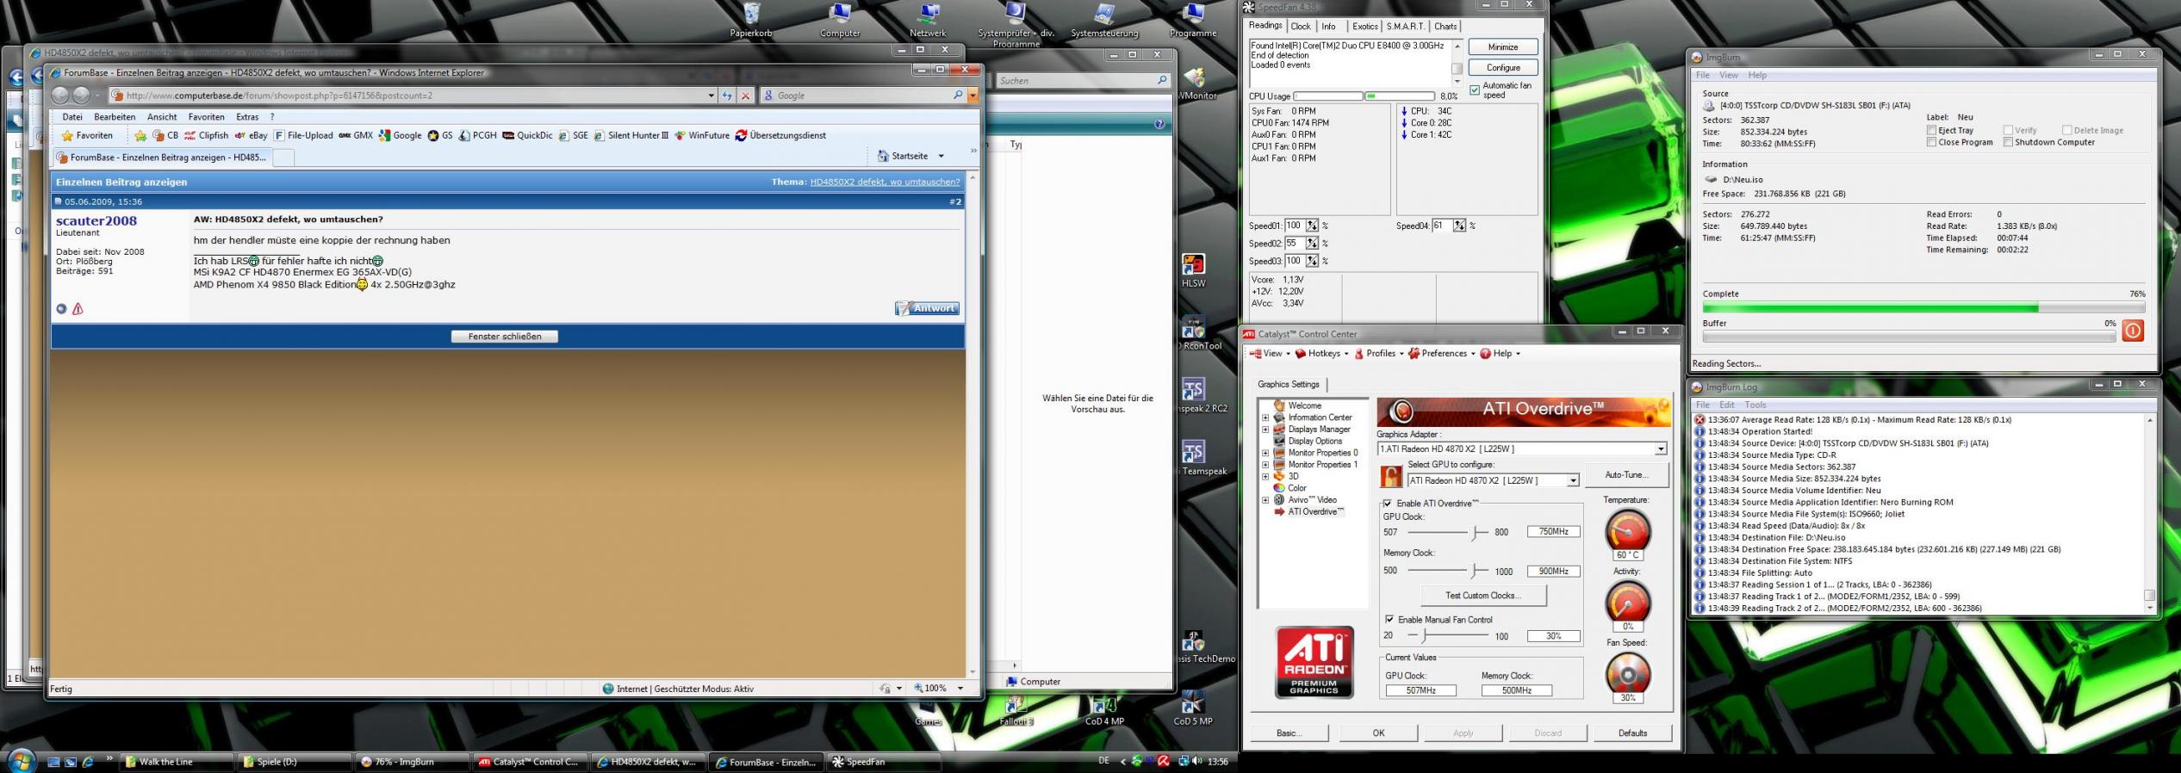Click the Auto-Tune button
The width and height of the screenshot is (2181, 773).
(x=1626, y=475)
